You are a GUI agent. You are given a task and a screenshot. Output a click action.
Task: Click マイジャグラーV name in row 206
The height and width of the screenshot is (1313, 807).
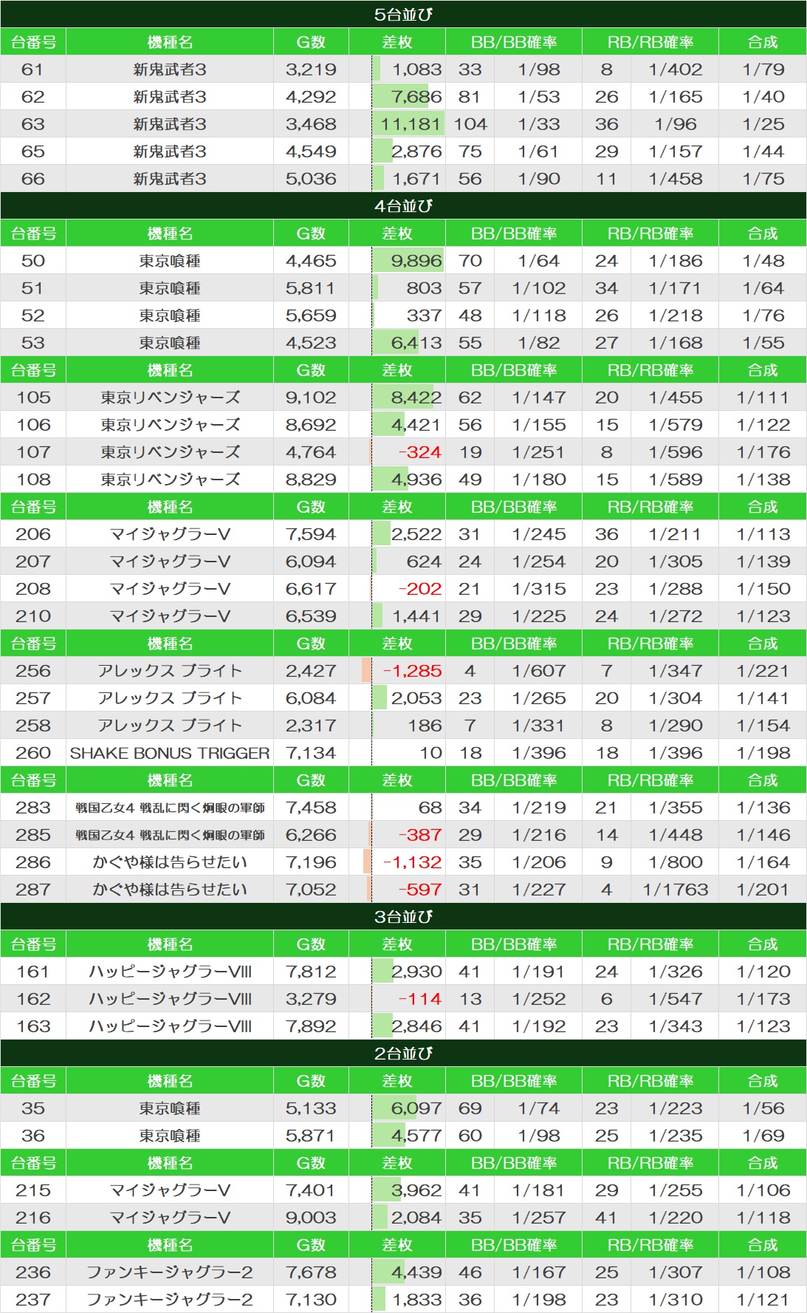170,534
